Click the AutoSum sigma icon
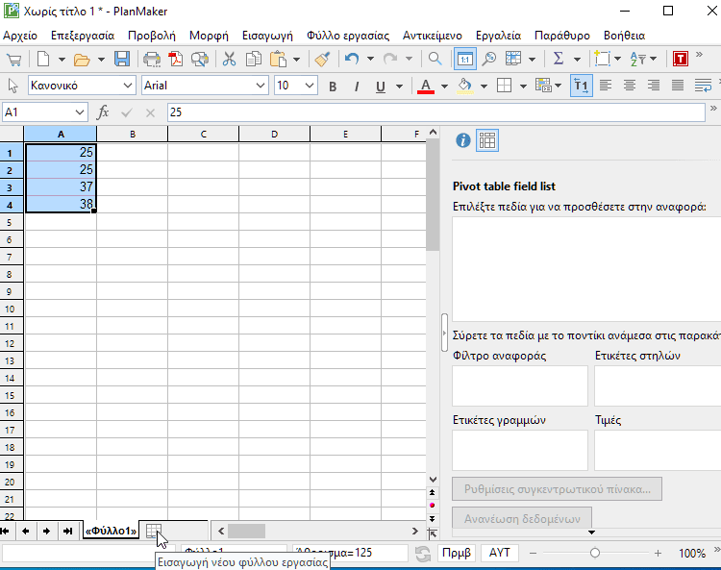Screen dimensions: 721x570 click(559, 60)
